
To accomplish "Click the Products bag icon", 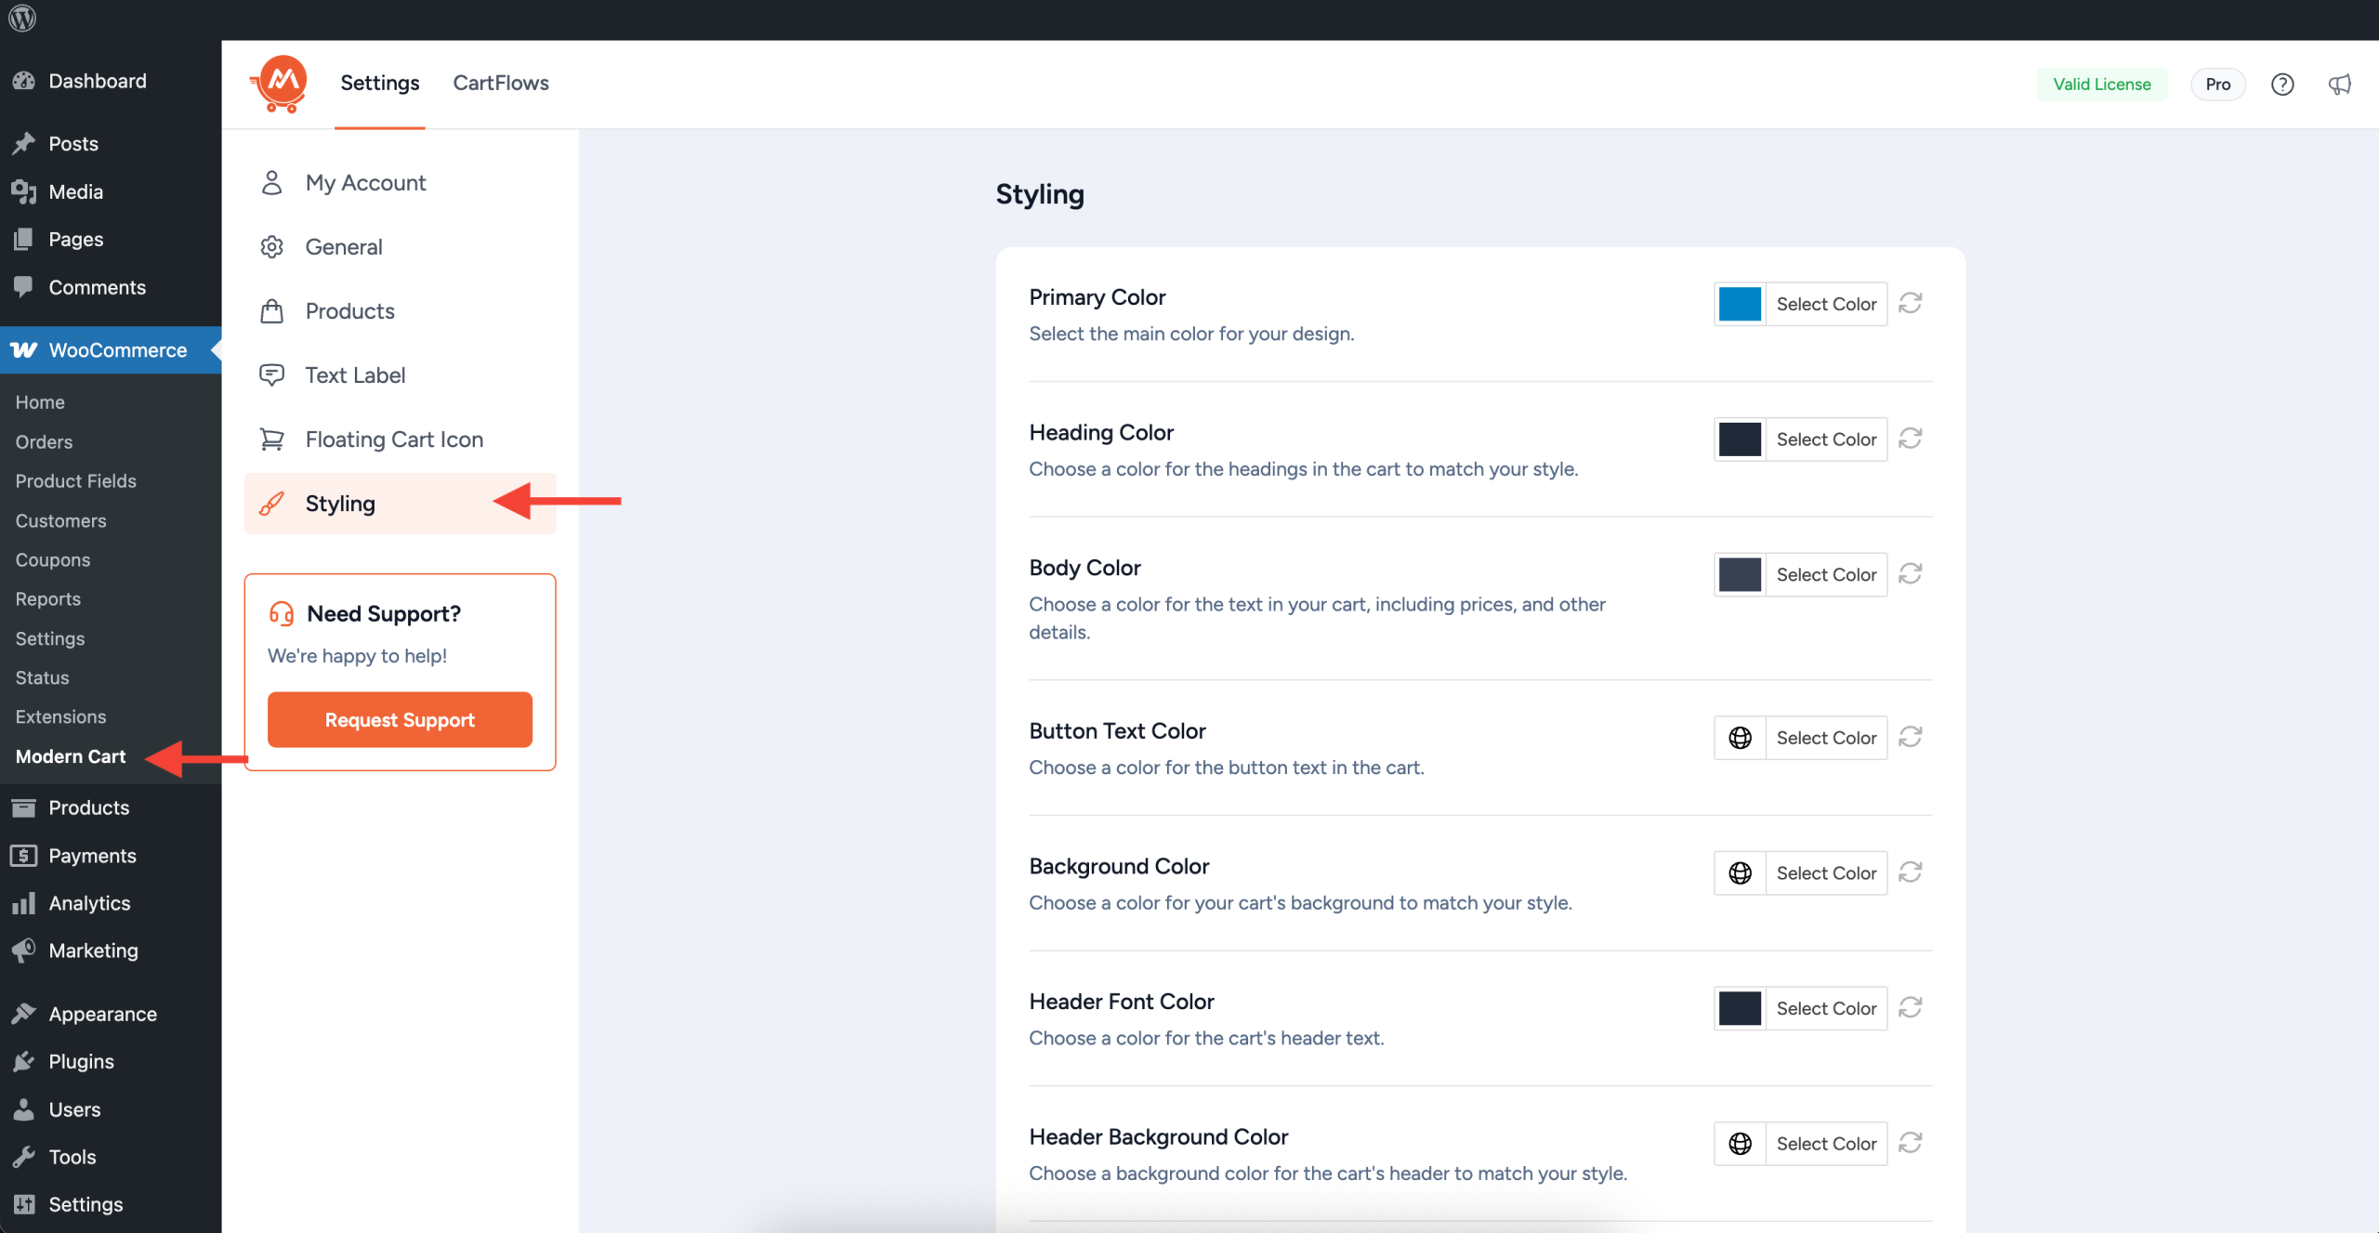I will (271, 310).
